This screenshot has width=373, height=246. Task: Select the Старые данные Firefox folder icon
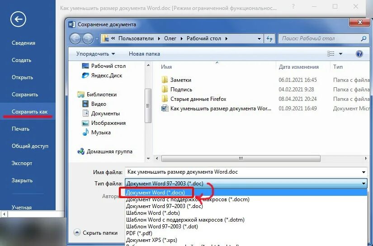coord(165,99)
